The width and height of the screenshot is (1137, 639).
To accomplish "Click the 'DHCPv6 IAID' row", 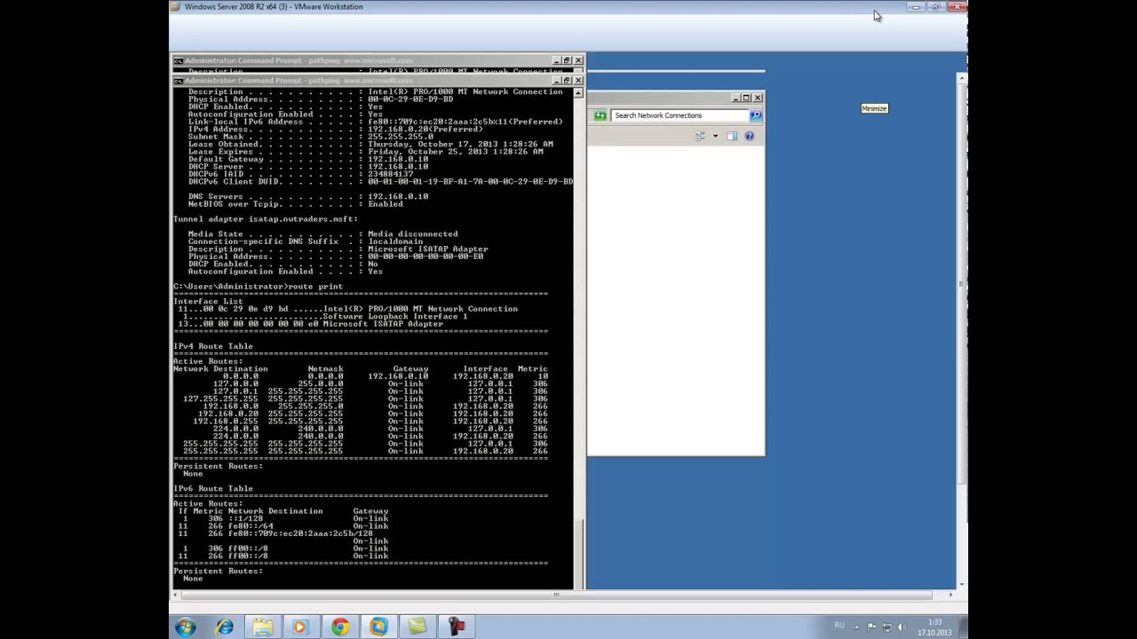I will pyautogui.click(x=300, y=174).
